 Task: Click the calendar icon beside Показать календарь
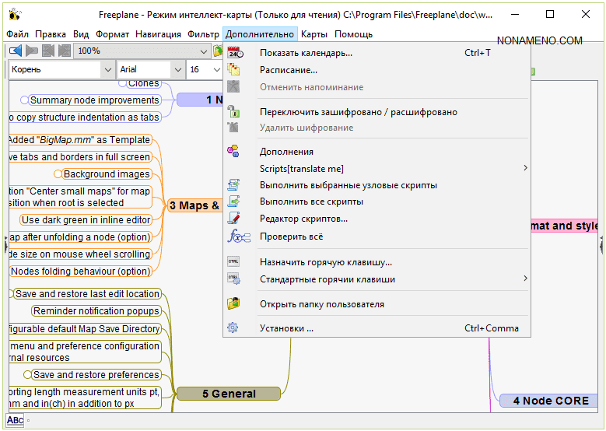(x=234, y=53)
